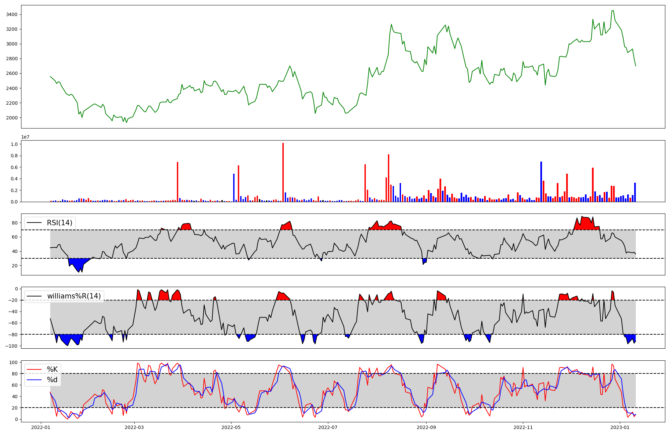This screenshot has width=670, height=435.
Task: Click the 80 tick on RSI axis
Action: click(15, 223)
